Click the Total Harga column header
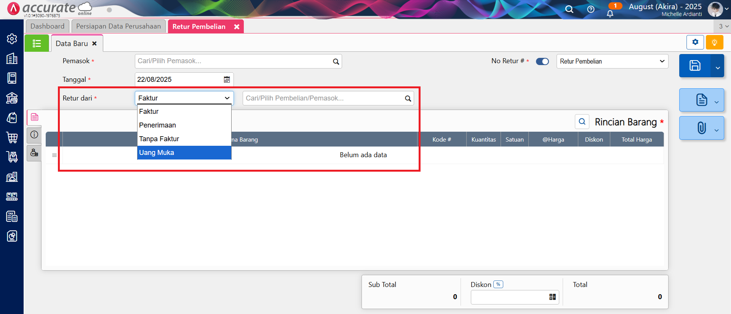 pyautogui.click(x=637, y=139)
